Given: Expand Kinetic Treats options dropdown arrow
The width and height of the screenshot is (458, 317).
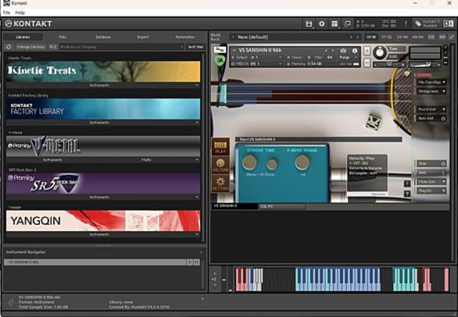Looking at the screenshot, I should pos(197,85).
